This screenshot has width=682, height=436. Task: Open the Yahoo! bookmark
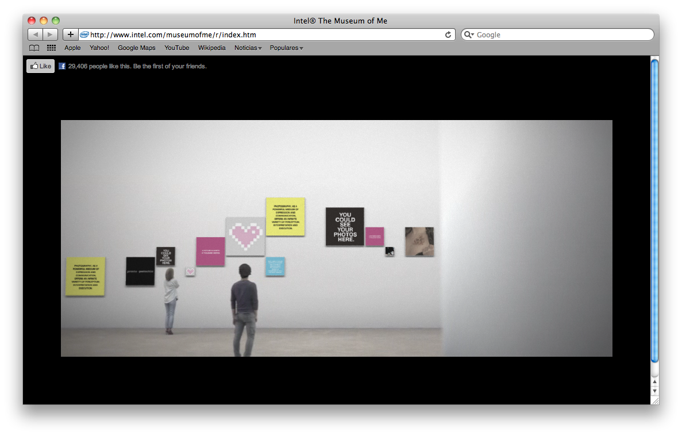point(99,48)
